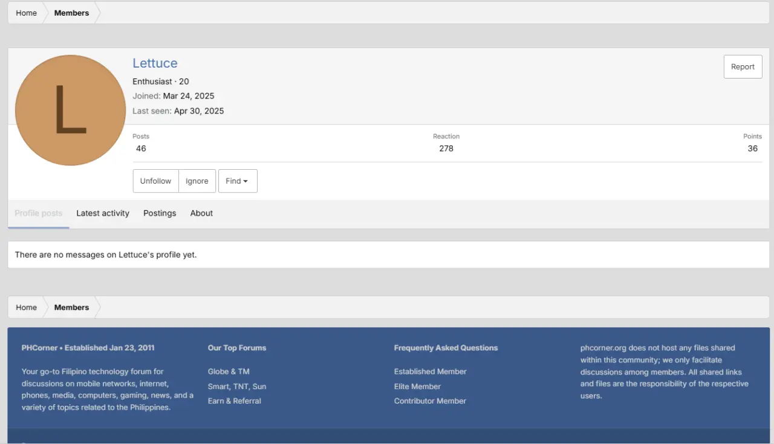774x444 pixels.
Task: Open Members in top breadcrumb
Action: [x=71, y=13]
